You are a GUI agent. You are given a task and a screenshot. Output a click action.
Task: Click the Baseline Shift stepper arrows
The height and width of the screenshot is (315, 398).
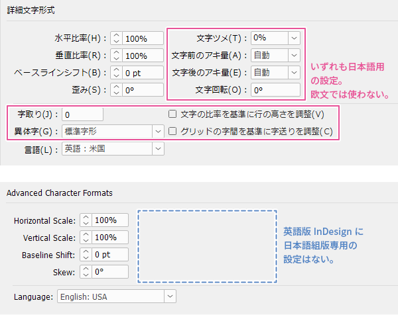coord(86,254)
